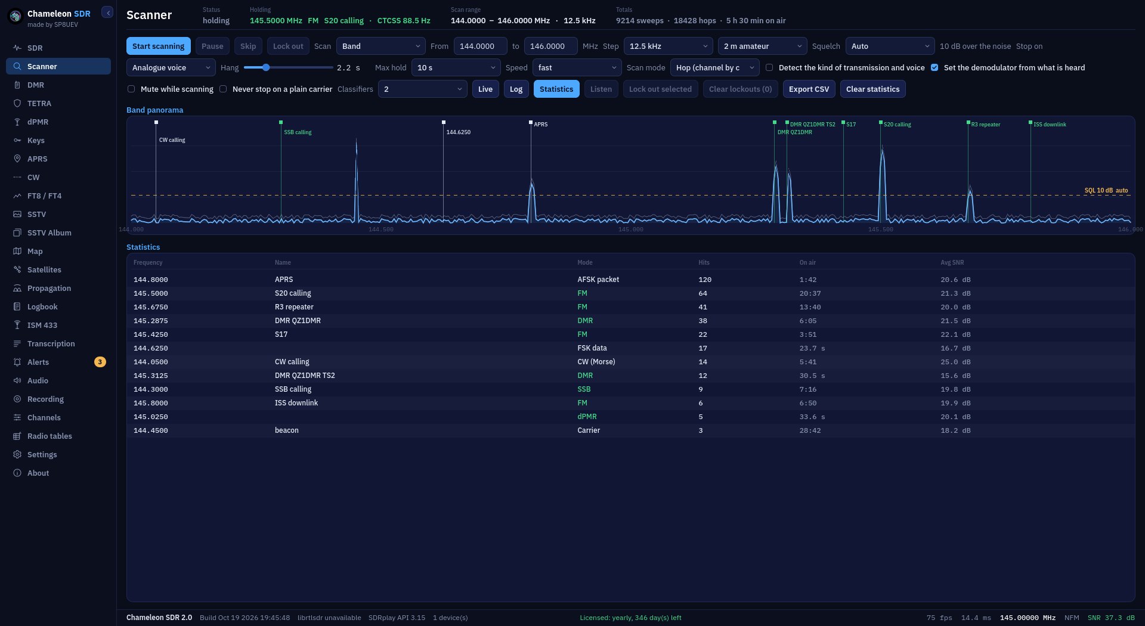This screenshot has width=1145, height=626.
Task: Open the About info icon
Action: pyautogui.click(x=17, y=473)
